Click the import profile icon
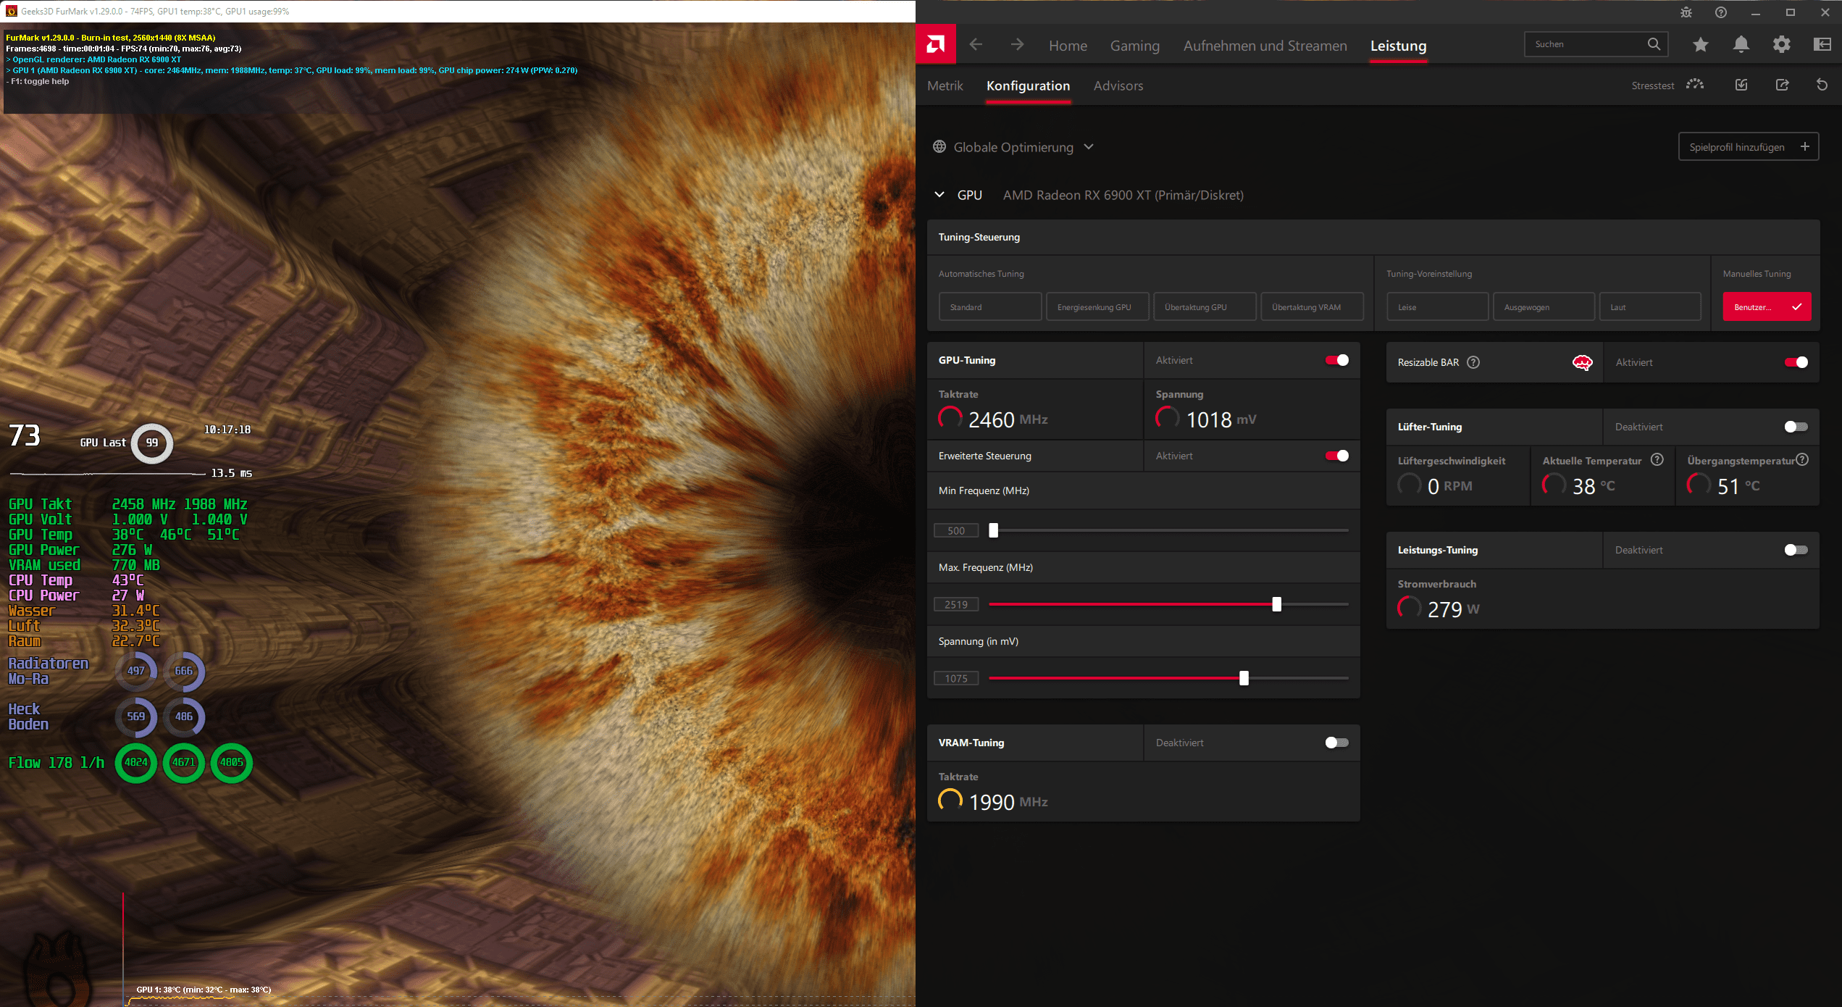The height and width of the screenshot is (1007, 1842). [x=1741, y=85]
